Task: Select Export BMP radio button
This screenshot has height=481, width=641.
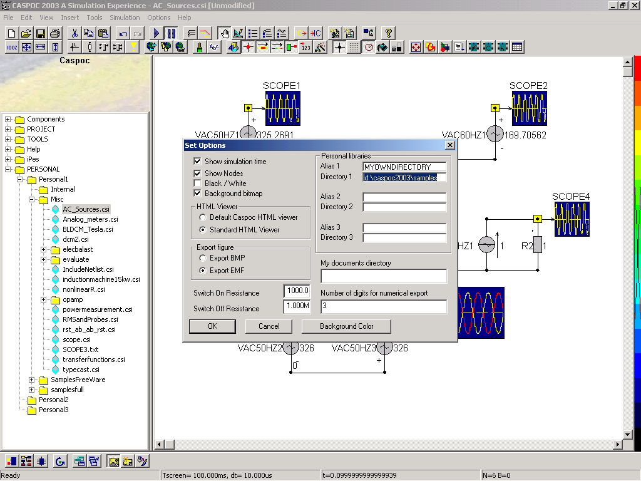Action: 202,258
